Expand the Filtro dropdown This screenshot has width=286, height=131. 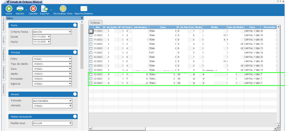tap(70, 59)
